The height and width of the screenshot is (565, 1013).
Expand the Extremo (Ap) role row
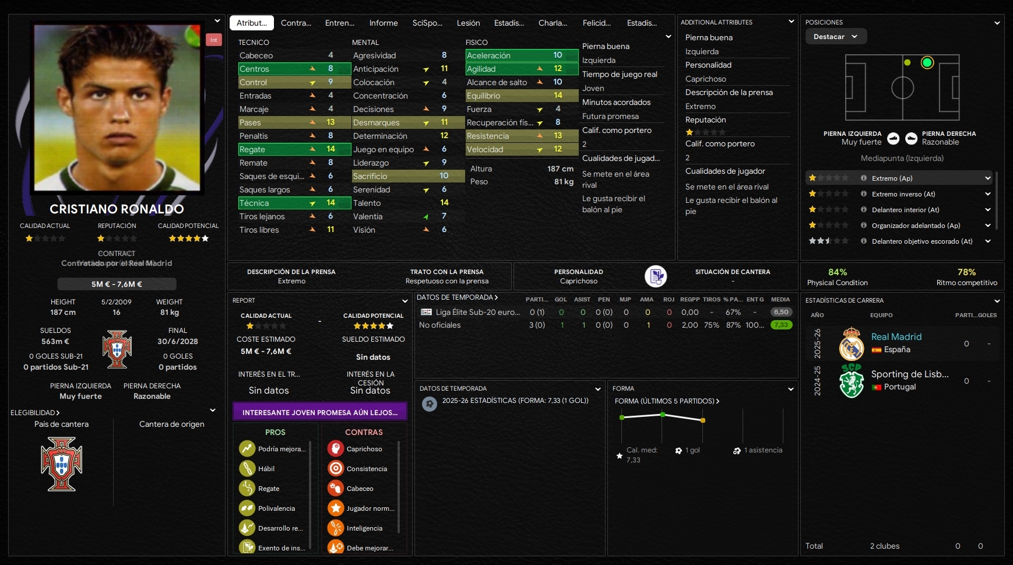(988, 178)
